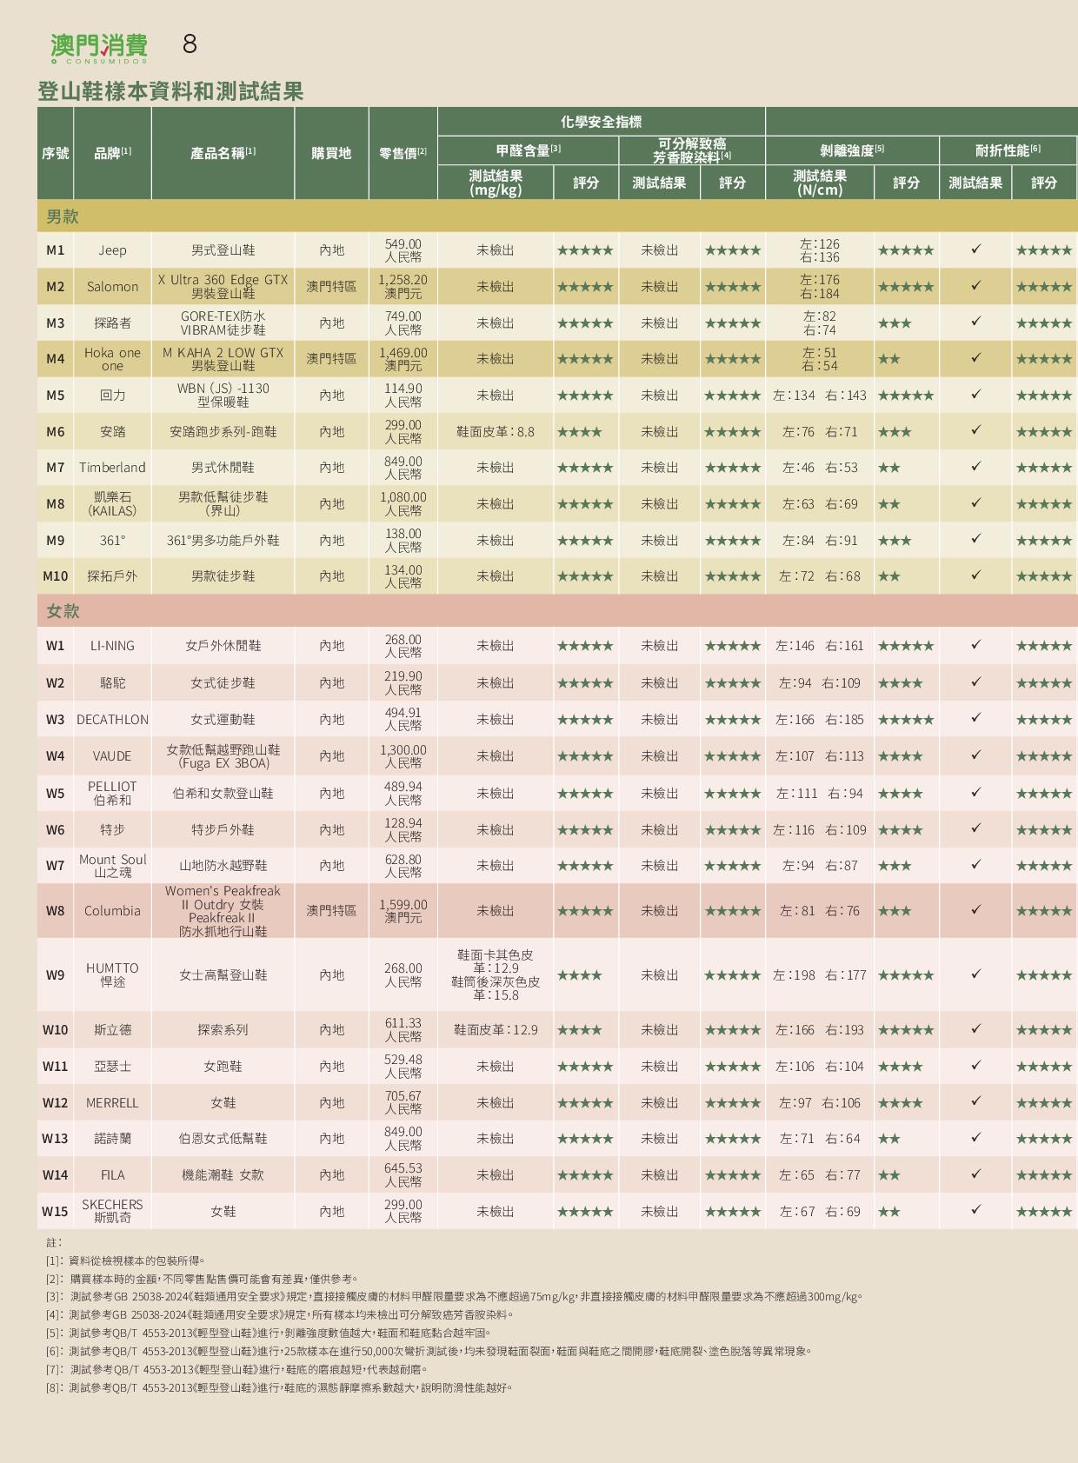This screenshot has width=1078, height=1463.
Task: Click footnote [3] about GB 25038-2024 formaldehyde limits
Action: pyautogui.click(x=454, y=1297)
